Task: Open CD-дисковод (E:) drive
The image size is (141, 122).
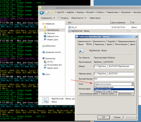Action: click(54, 65)
